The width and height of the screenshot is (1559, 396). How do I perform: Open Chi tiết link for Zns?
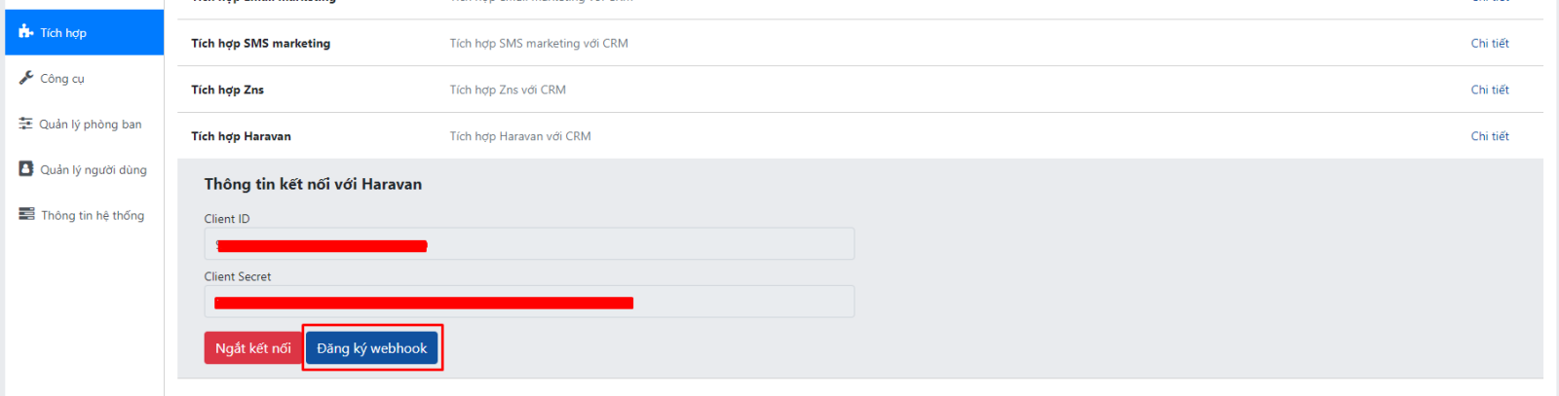click(x=1489, y=90)
